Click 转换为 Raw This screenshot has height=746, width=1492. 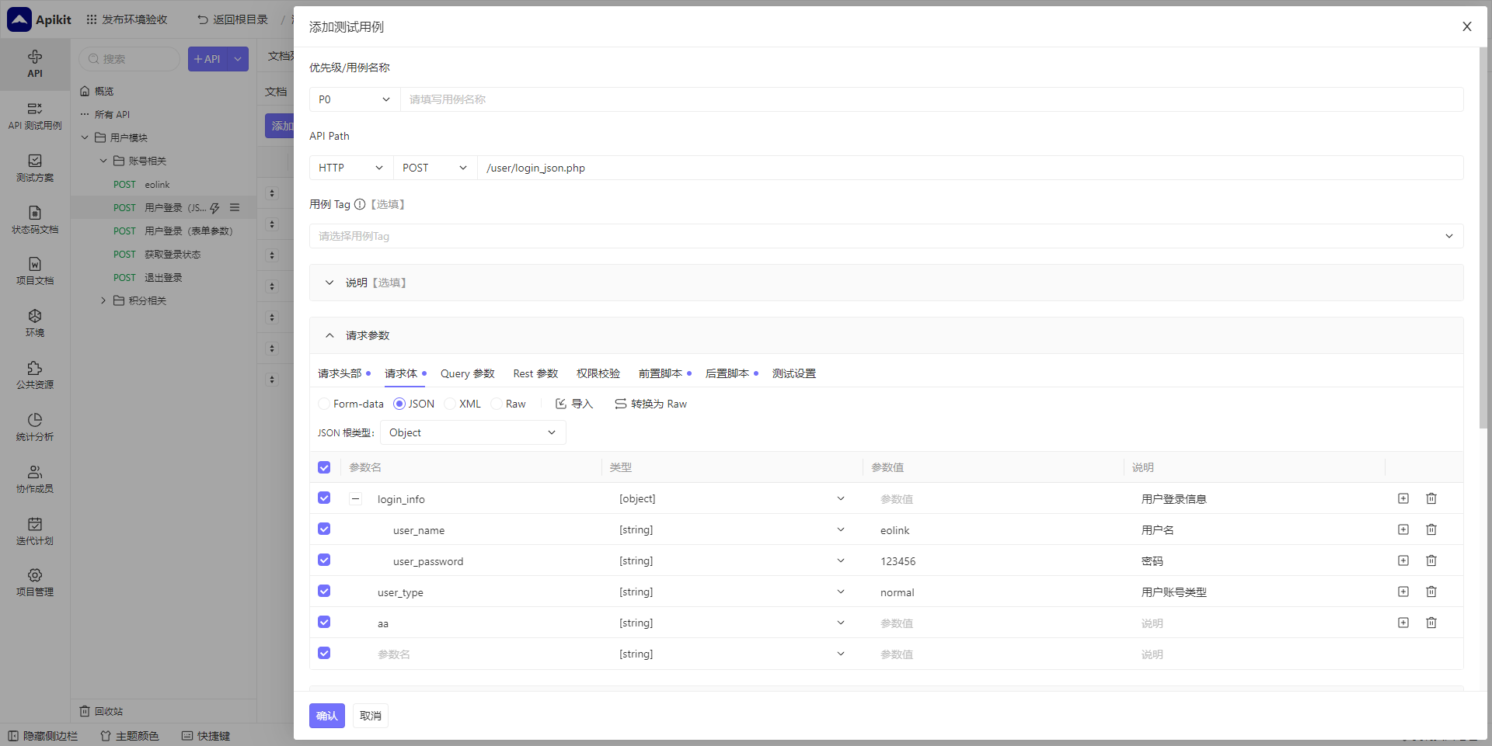point(651,404)
